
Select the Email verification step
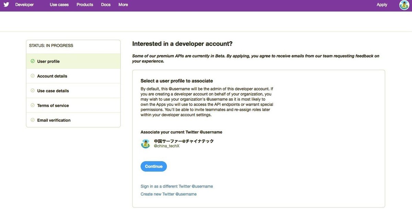click(73, 120)
